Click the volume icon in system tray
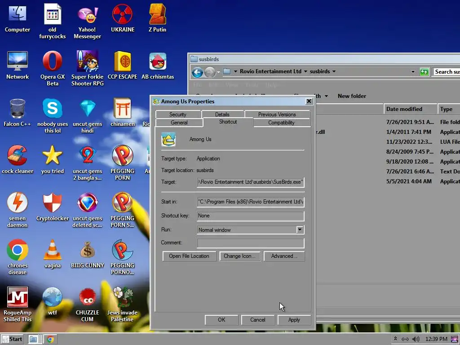Image resolution: width=460 pixels, height=345 pixels. pyautogui.click(x=416, y=339)
